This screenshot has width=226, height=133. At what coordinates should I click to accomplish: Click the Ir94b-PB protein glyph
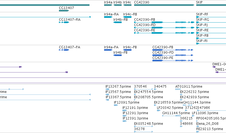(x=117, y=55)
